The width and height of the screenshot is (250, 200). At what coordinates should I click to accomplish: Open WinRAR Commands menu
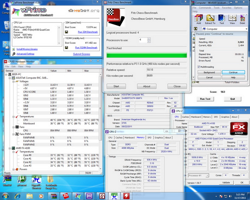click(205, 8)
